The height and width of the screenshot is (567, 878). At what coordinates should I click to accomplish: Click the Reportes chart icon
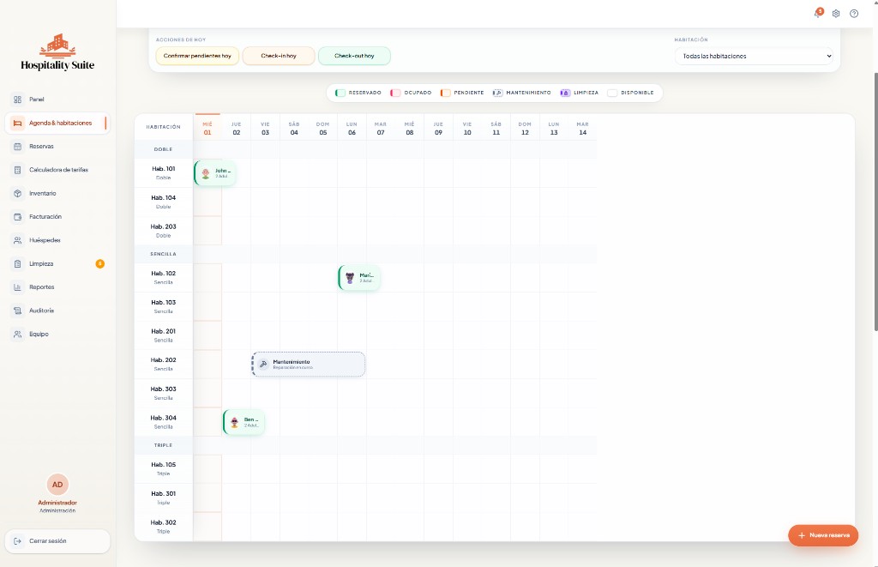pyautogui.click(x=18, y=287)
